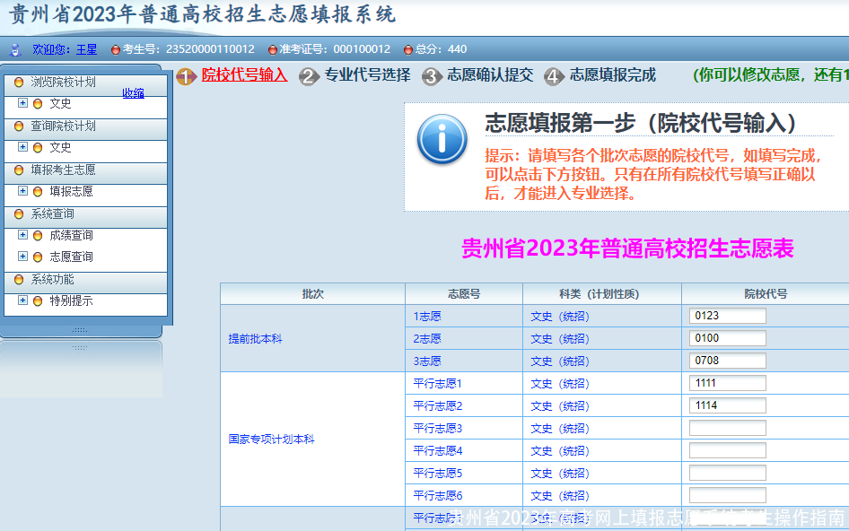Viewport: 849px width, 531px height.
Task: Click the 系统功能 section icon
Action: click(18, 281)
